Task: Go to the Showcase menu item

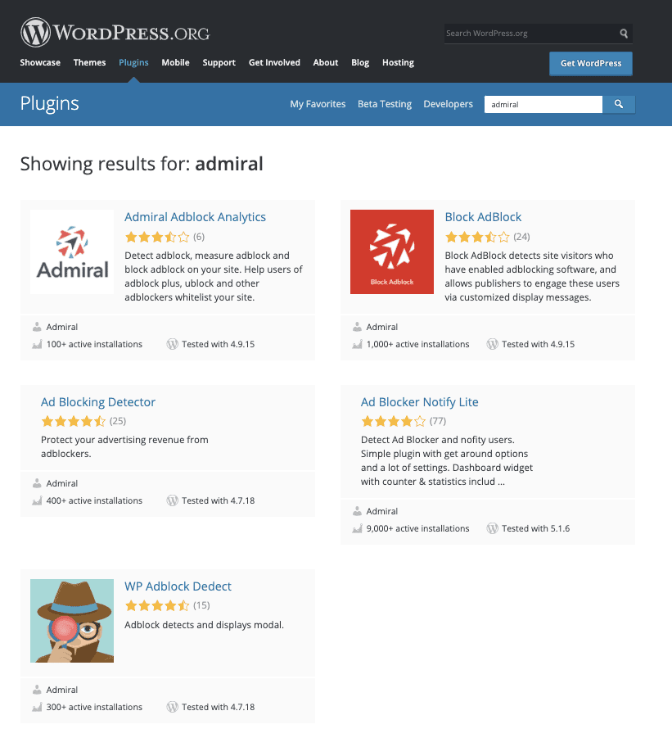Action: pos(40,62)
